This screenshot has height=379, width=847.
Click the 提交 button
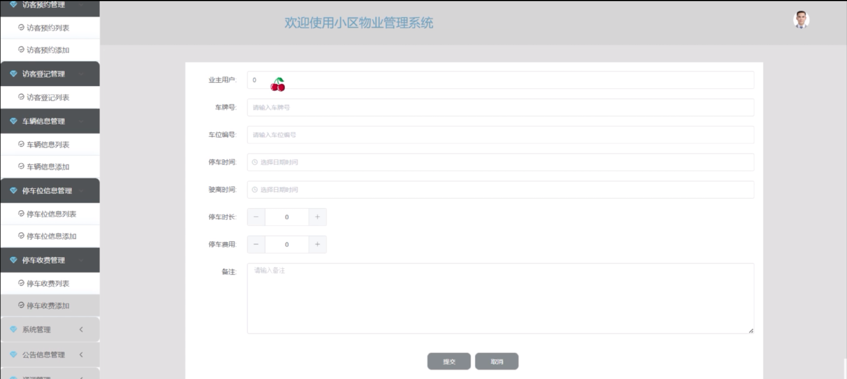point(449,361)
